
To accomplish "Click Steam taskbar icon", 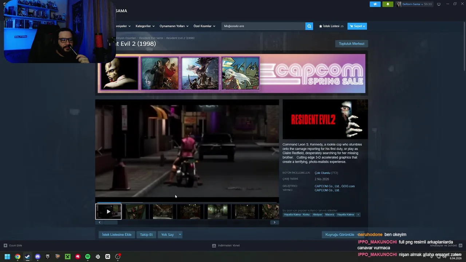I will click(x=27, y=257).
